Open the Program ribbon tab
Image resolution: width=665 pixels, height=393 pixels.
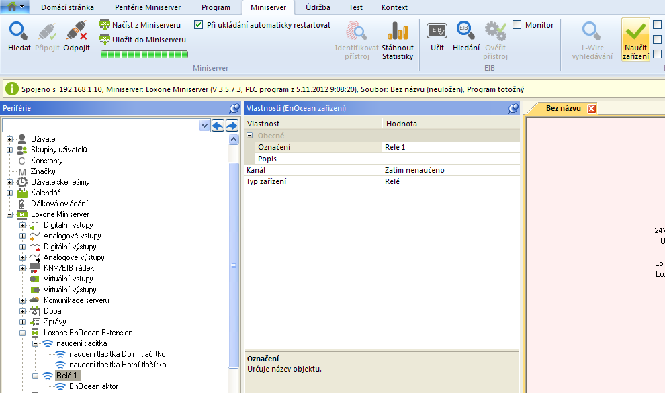215,7
